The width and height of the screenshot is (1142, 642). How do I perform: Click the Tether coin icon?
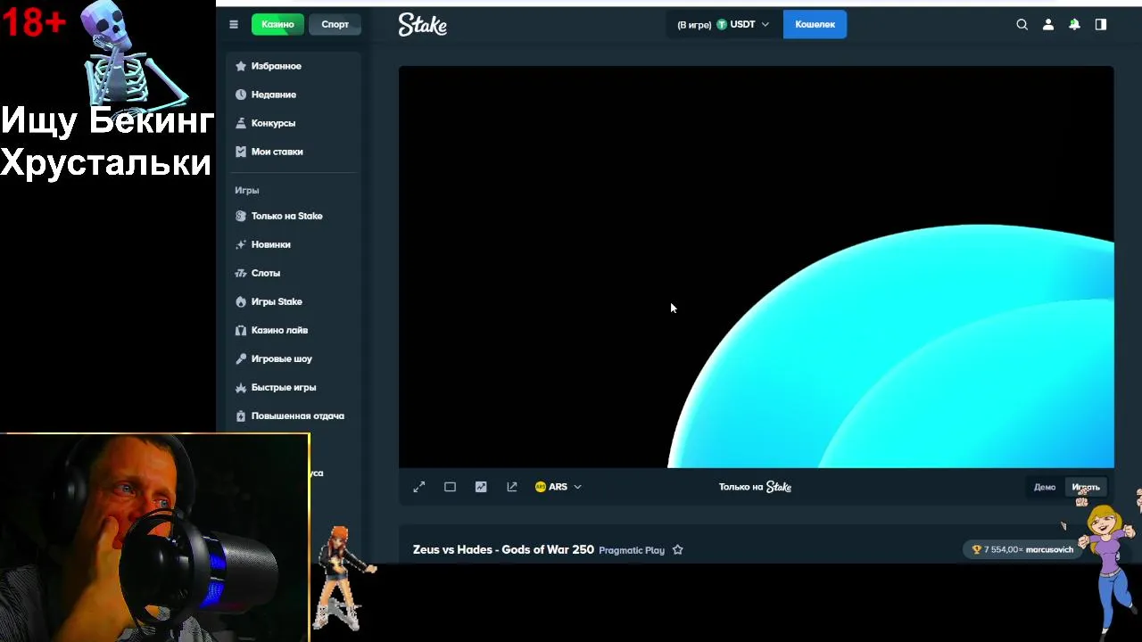[x=722, y=25]
